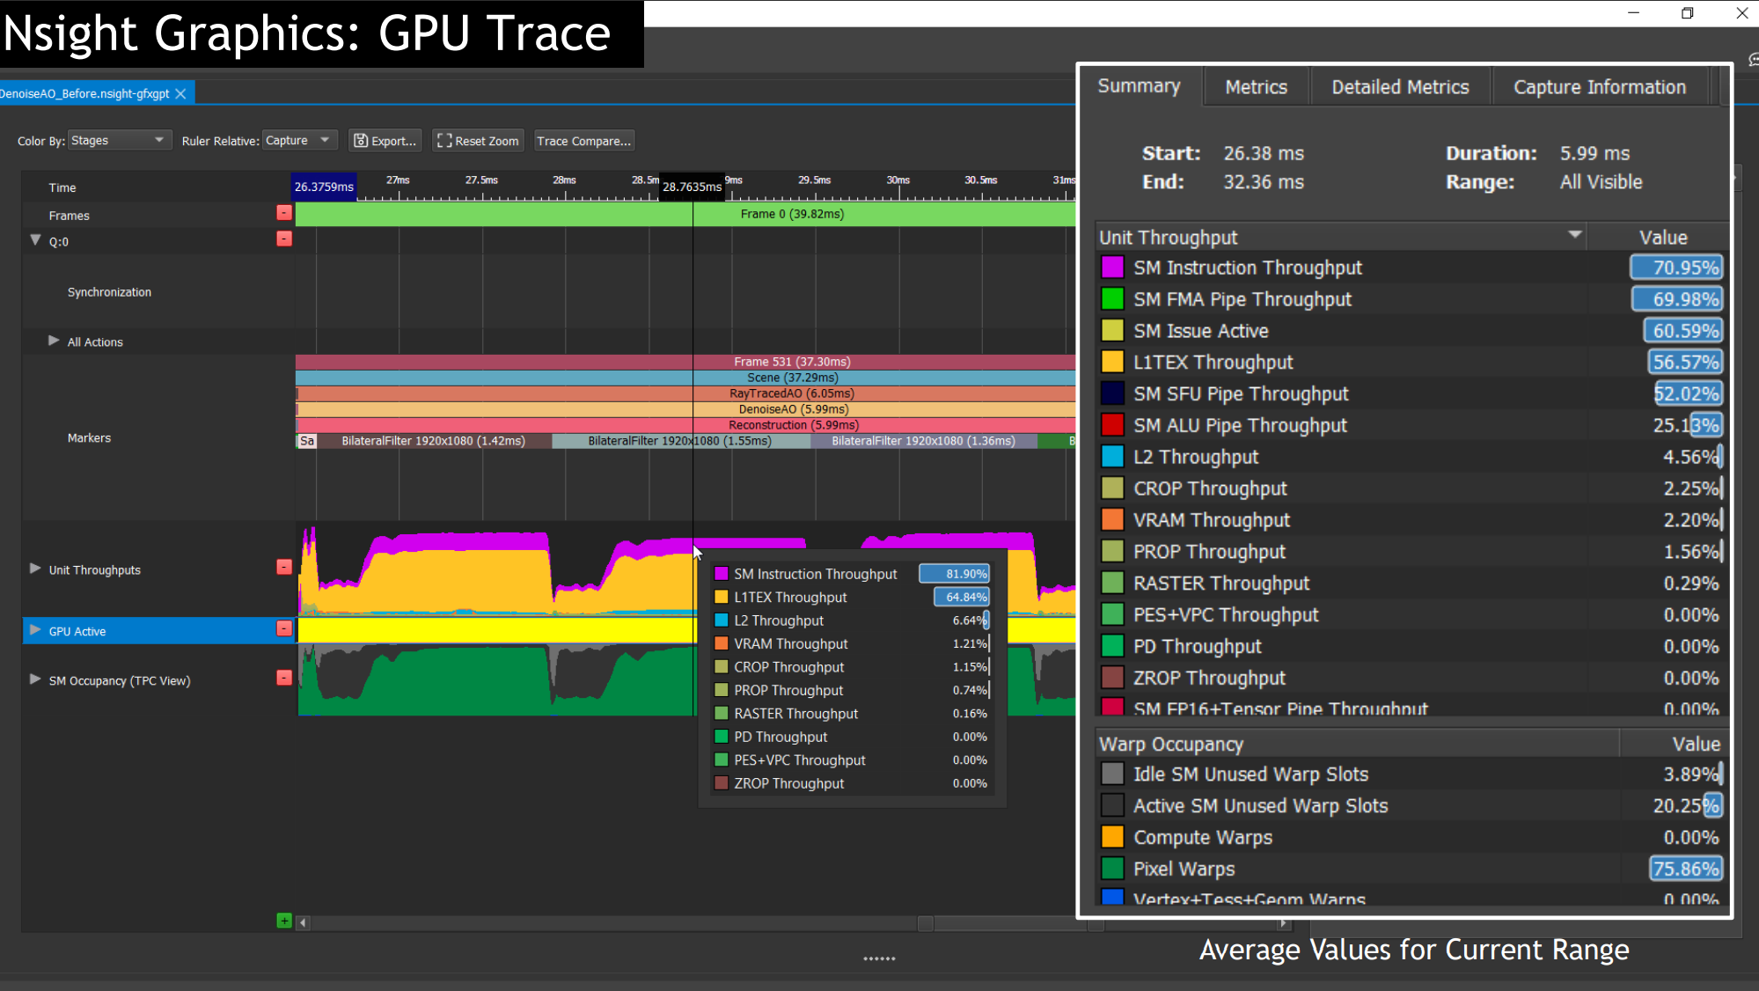Screen dimensions: 1759x991
Task: Click the Trace Compare button
Action: click(x=583, y=140)
